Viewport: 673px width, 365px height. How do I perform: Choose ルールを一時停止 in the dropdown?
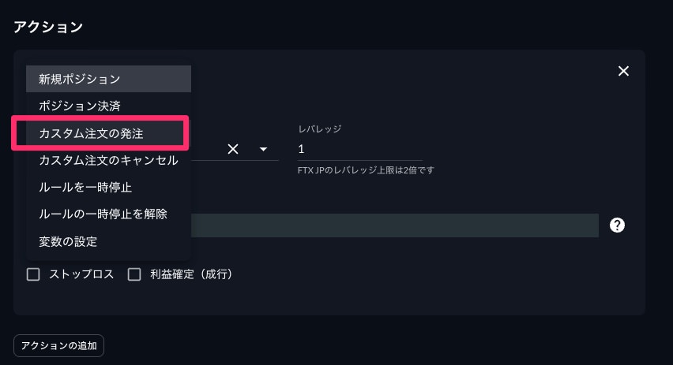108,187
